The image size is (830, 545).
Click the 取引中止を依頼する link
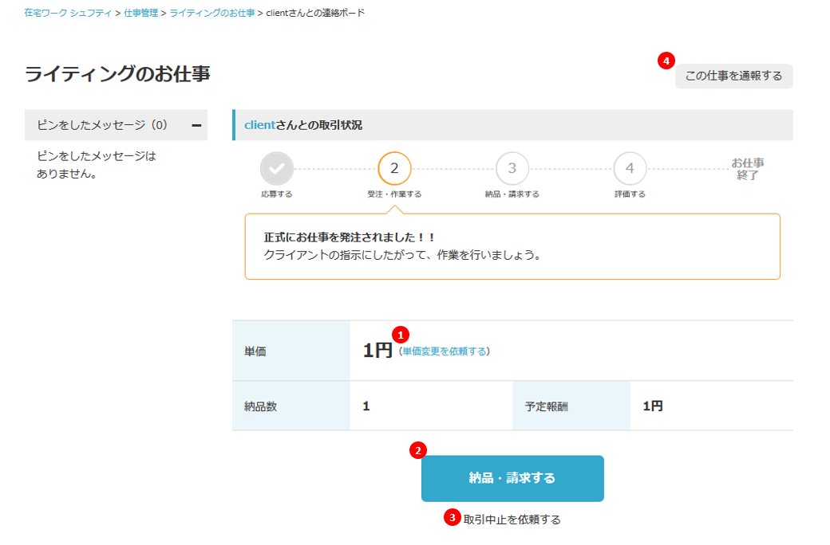pos(512,520)
